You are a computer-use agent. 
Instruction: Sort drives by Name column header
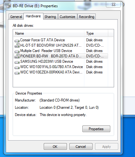(x=49, y=33)
